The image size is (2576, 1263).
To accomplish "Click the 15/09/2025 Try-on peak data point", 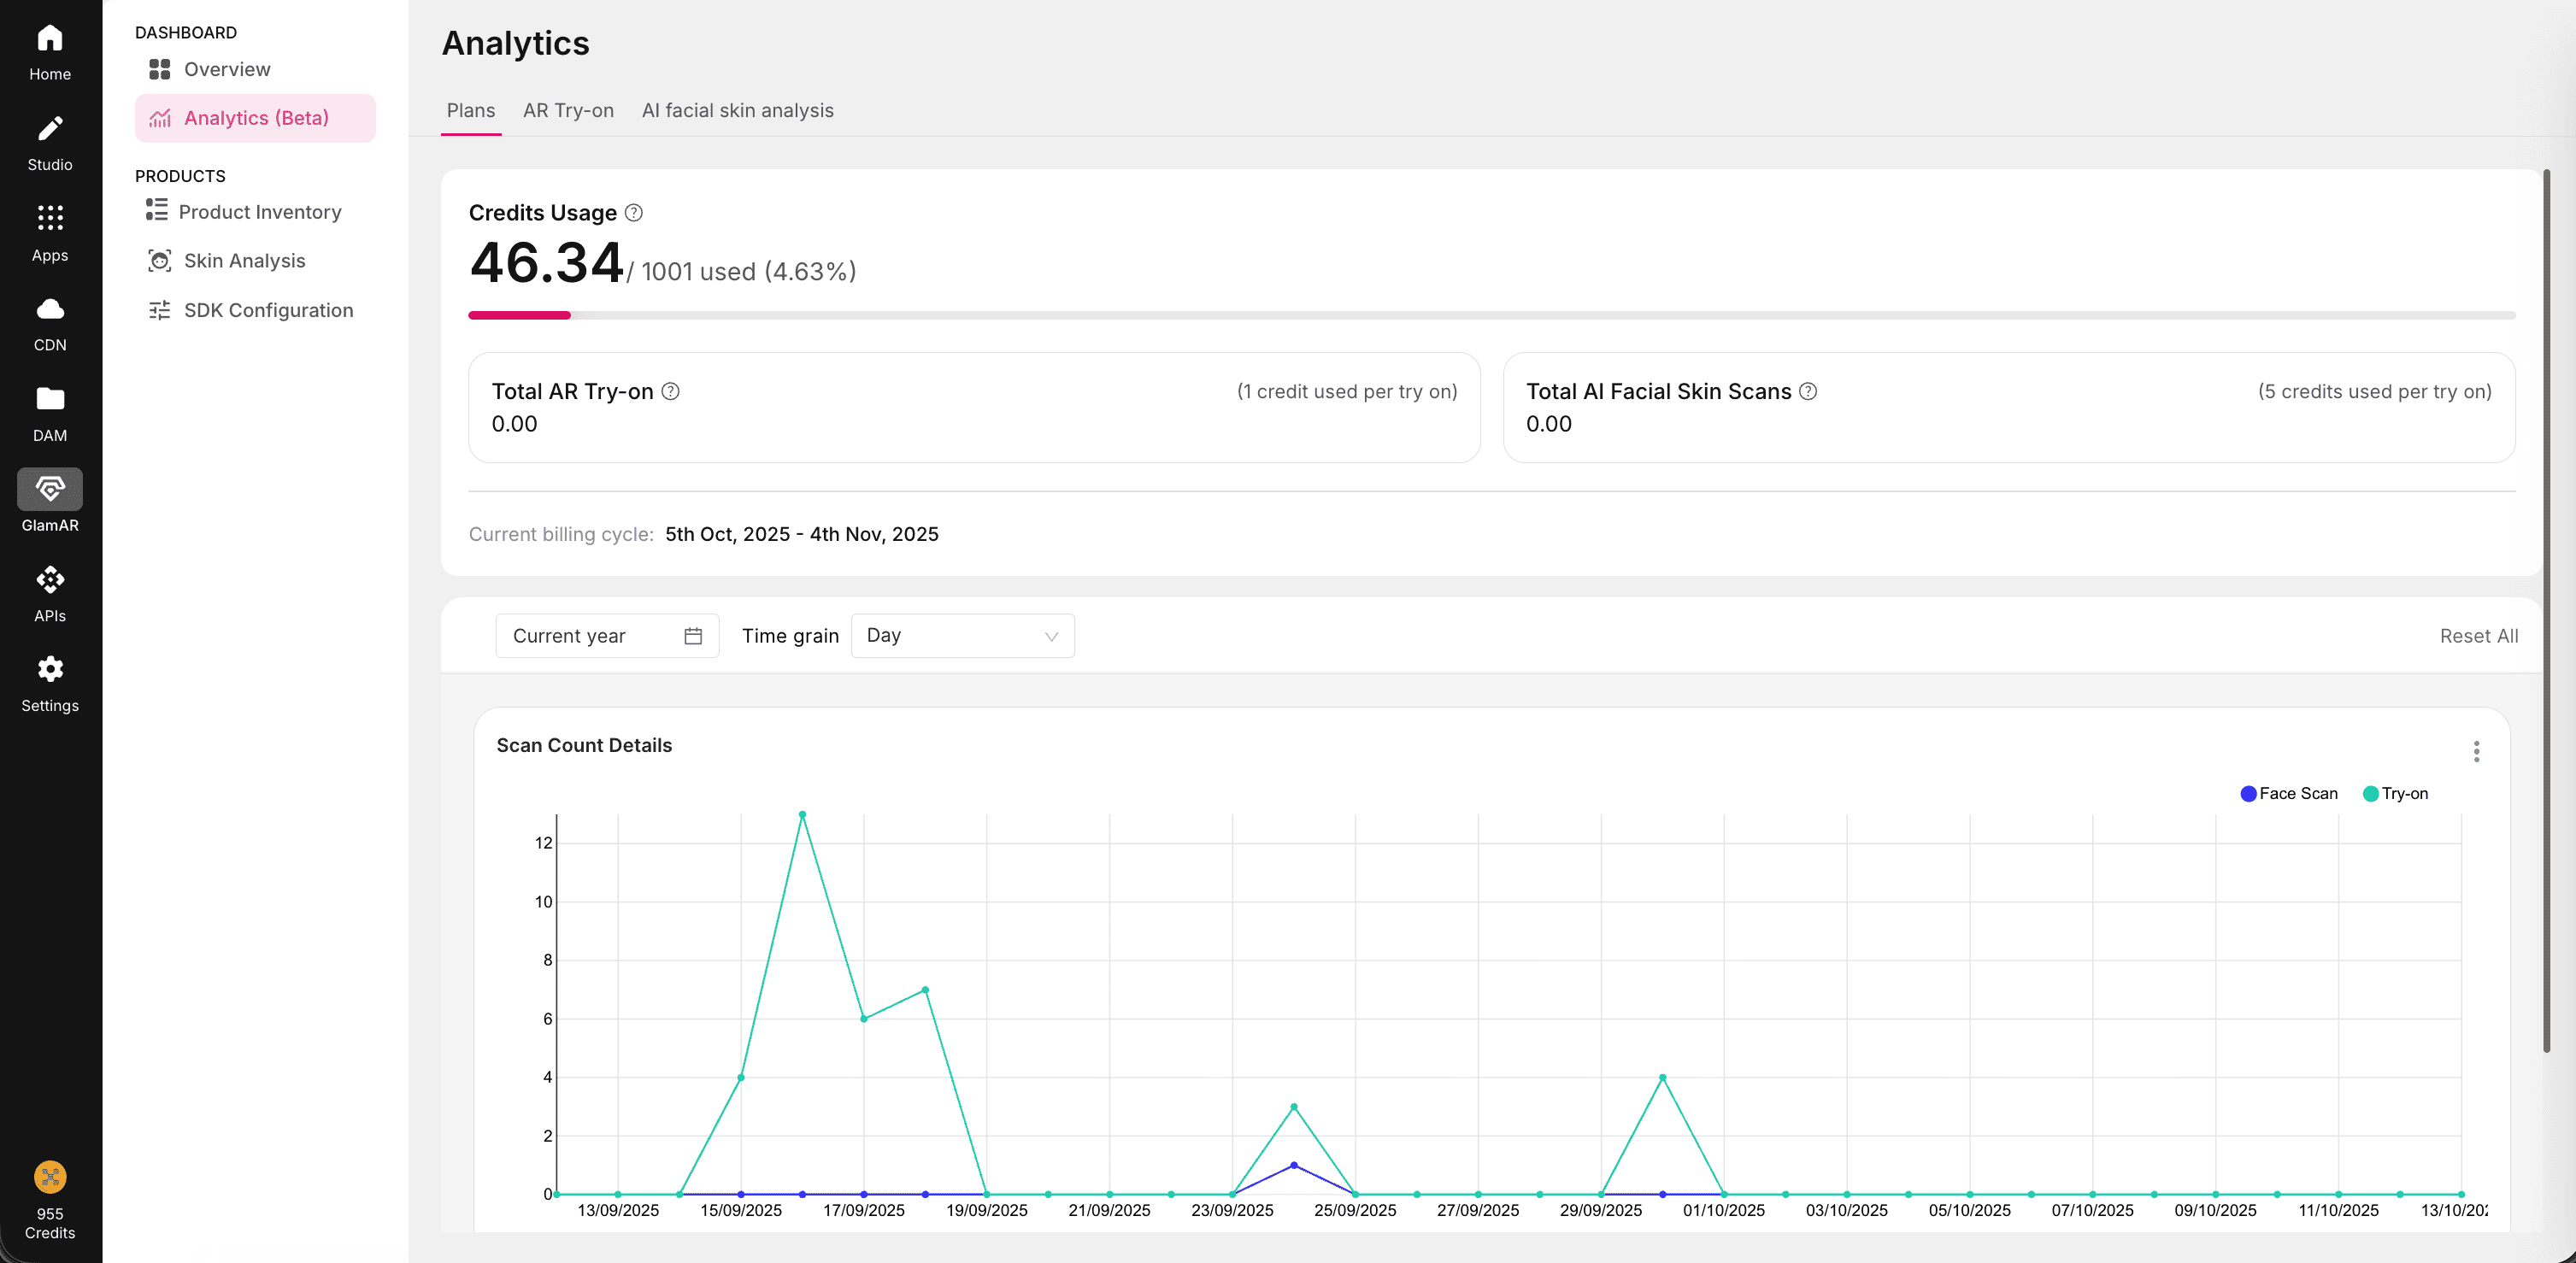I will point(802,815).
